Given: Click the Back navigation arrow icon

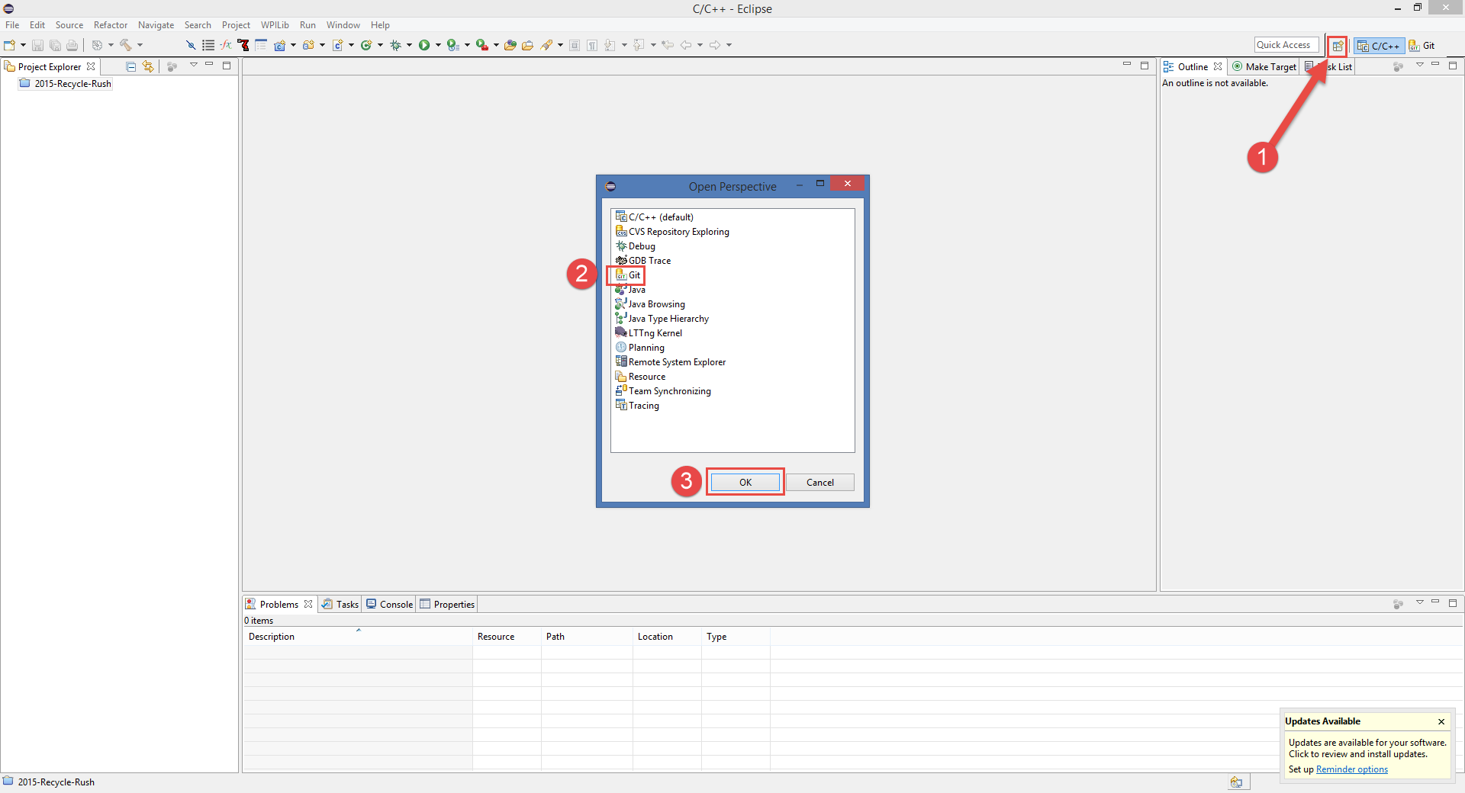Looking at the screenshot, I should click(686, 45).
